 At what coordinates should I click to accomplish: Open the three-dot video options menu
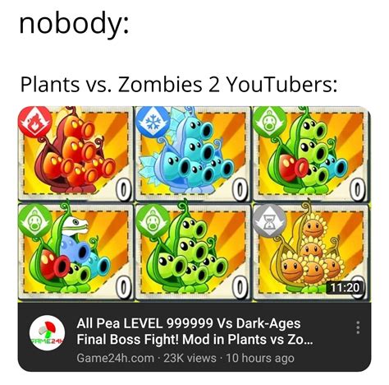[358, 327]
